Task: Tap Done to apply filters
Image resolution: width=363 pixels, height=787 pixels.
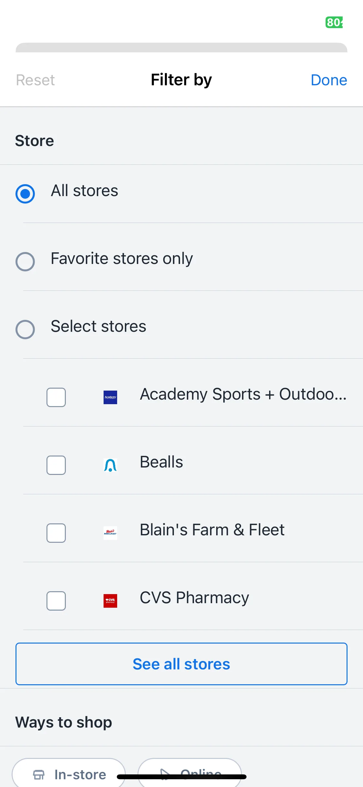Action: click(329, 80)
